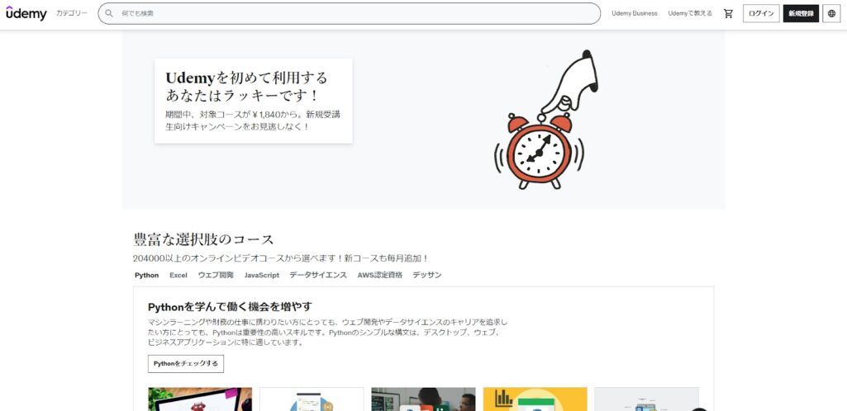The width and height of the screenshot is (847, 411).
Task: Open the Udemyで教える link
Action: (690, 13)
